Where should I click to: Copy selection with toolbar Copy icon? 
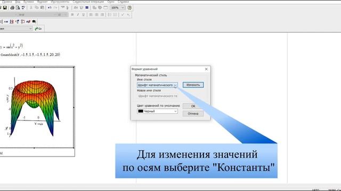coord(37,7)
